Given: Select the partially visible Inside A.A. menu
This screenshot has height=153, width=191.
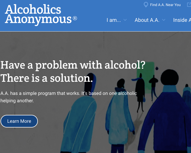Looking at the screenshot, I should click(x=182, y=20).
